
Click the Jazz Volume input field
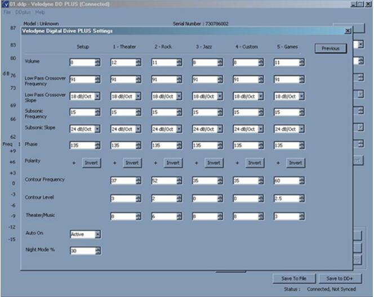tap(205, 62)
